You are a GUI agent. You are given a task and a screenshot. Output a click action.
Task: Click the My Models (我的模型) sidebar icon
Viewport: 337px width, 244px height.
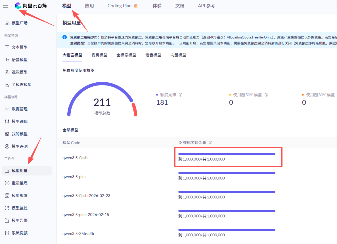[7, 134]
